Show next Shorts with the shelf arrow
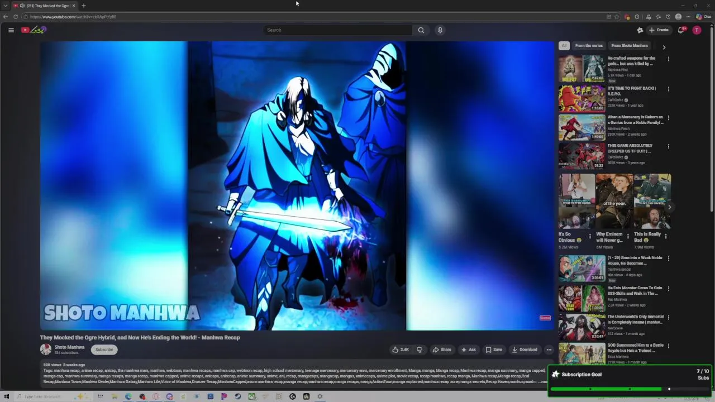The image size is (715, 402). pos(669,207)
